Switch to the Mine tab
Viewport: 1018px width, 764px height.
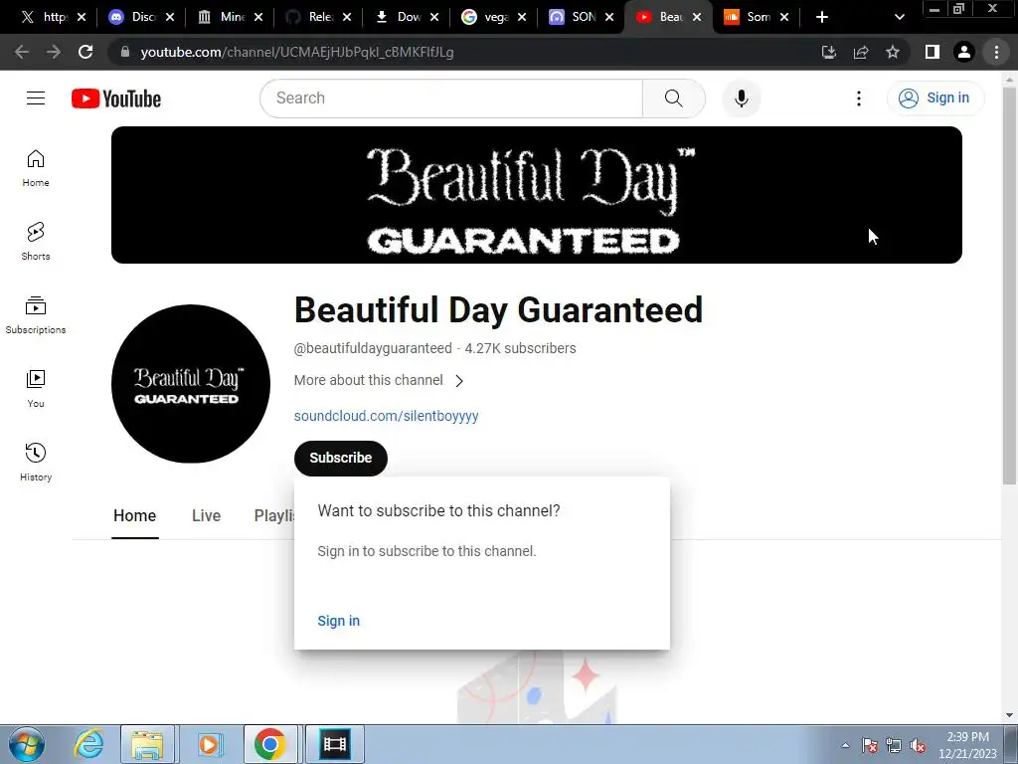231,17
